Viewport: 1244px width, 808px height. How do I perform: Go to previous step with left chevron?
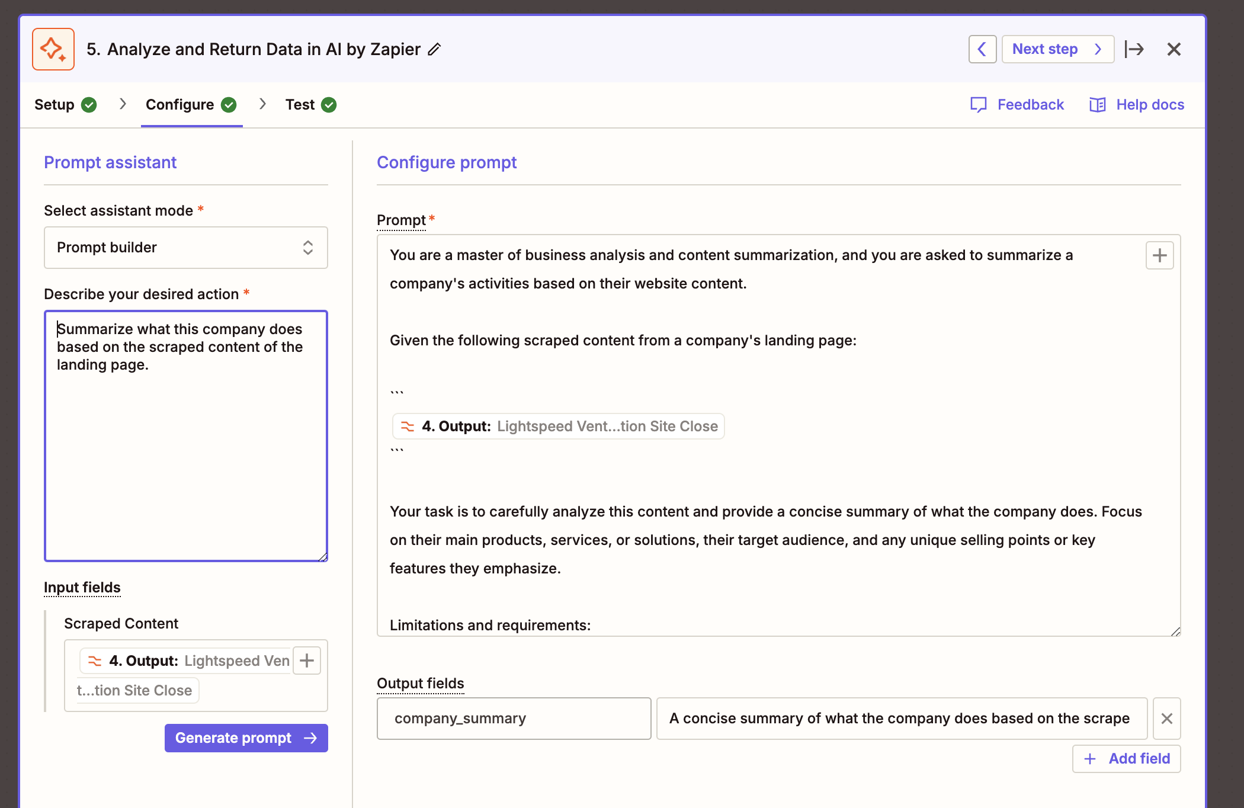pos(982,49)
